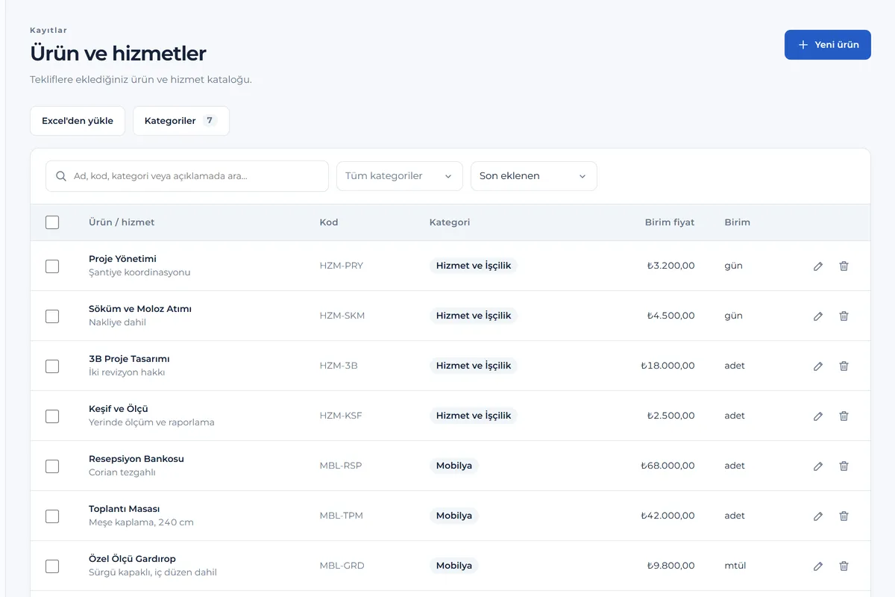Click Hizmet ve İşçilik tag on Keşif row
Screen dimensions: 895x597
tap(474, 416)
